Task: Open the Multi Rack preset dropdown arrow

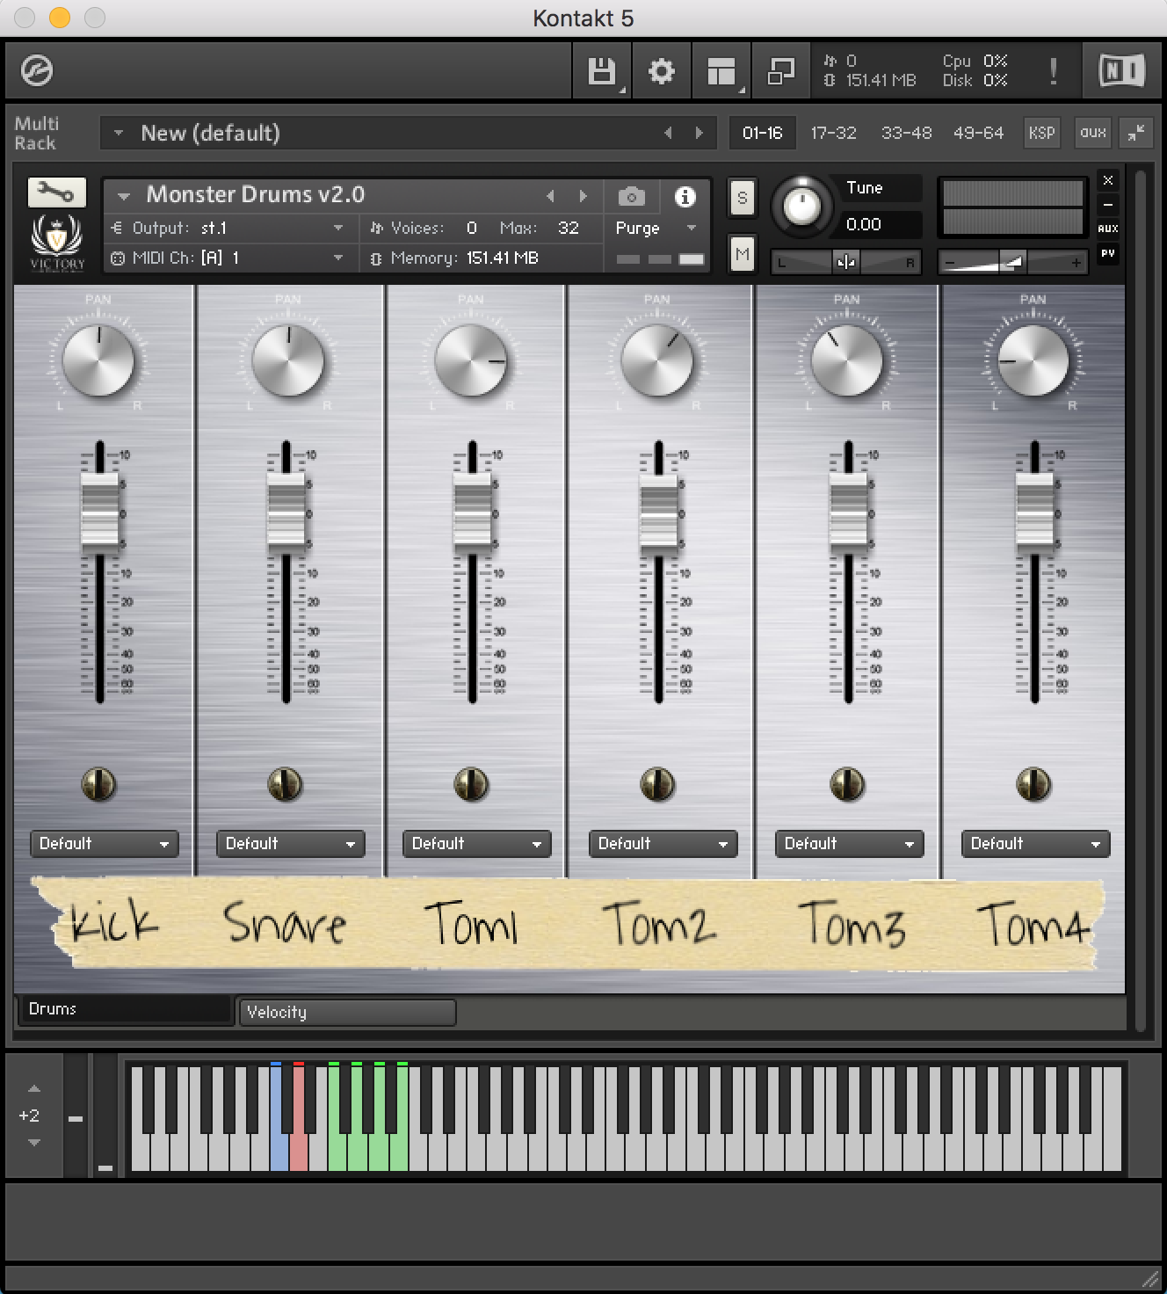Action: pyautogui.click(x=118, y=134)
